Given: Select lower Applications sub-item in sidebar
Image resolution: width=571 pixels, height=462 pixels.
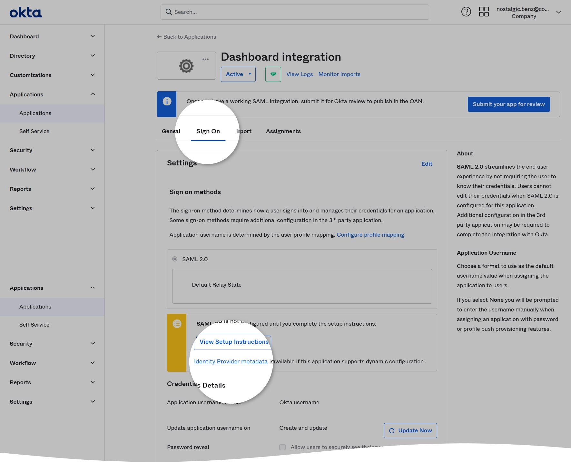Looking at the screenshot, I should 52,307.
